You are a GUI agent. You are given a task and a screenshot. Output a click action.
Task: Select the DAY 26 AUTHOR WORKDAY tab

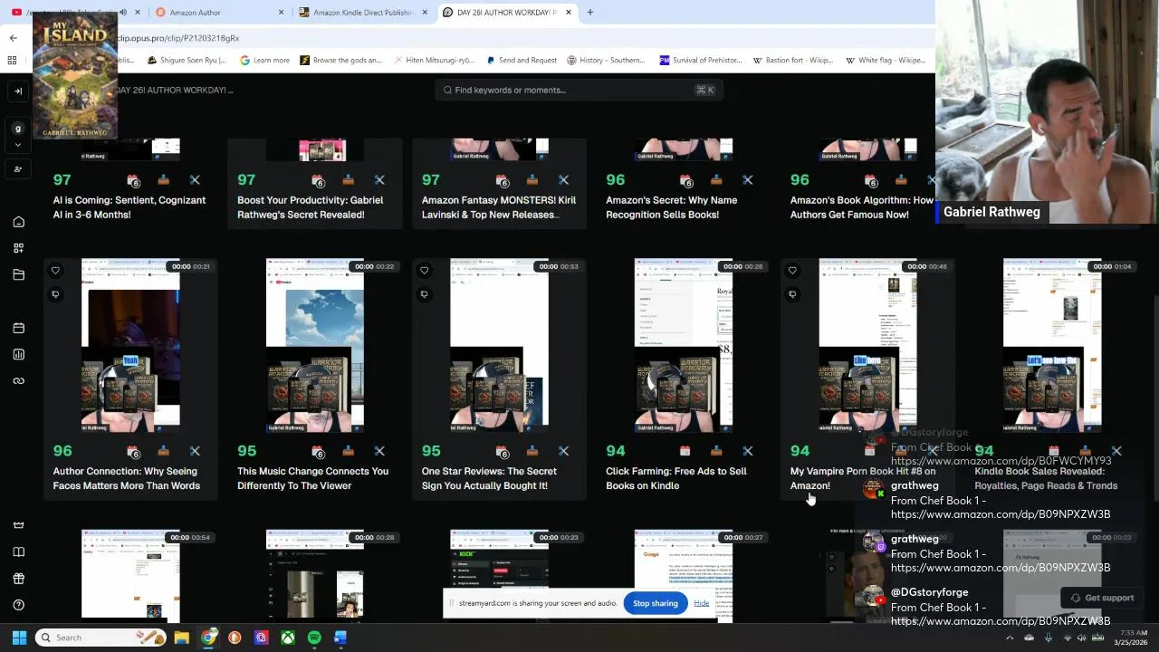[x=507, y=13]
